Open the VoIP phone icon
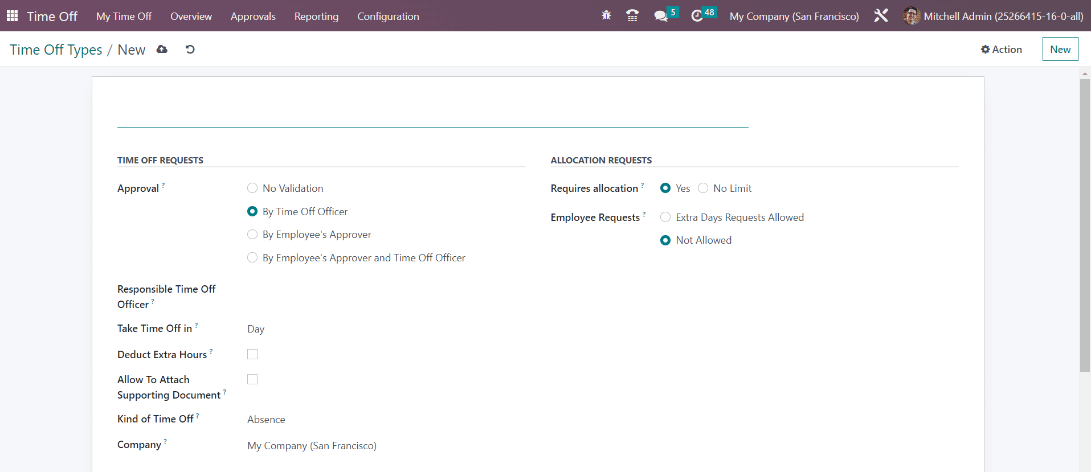Image resolution: width=1091 pixels, height=472 pixels. [632, 15]
